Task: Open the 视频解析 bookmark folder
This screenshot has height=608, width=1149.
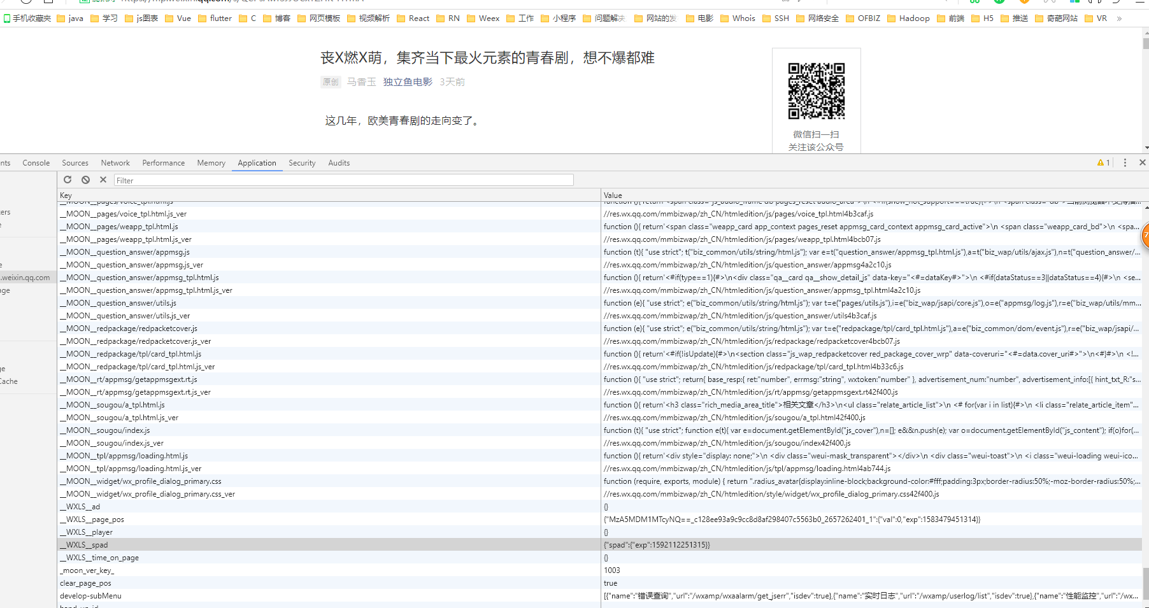Action: [x=368, y=18]
